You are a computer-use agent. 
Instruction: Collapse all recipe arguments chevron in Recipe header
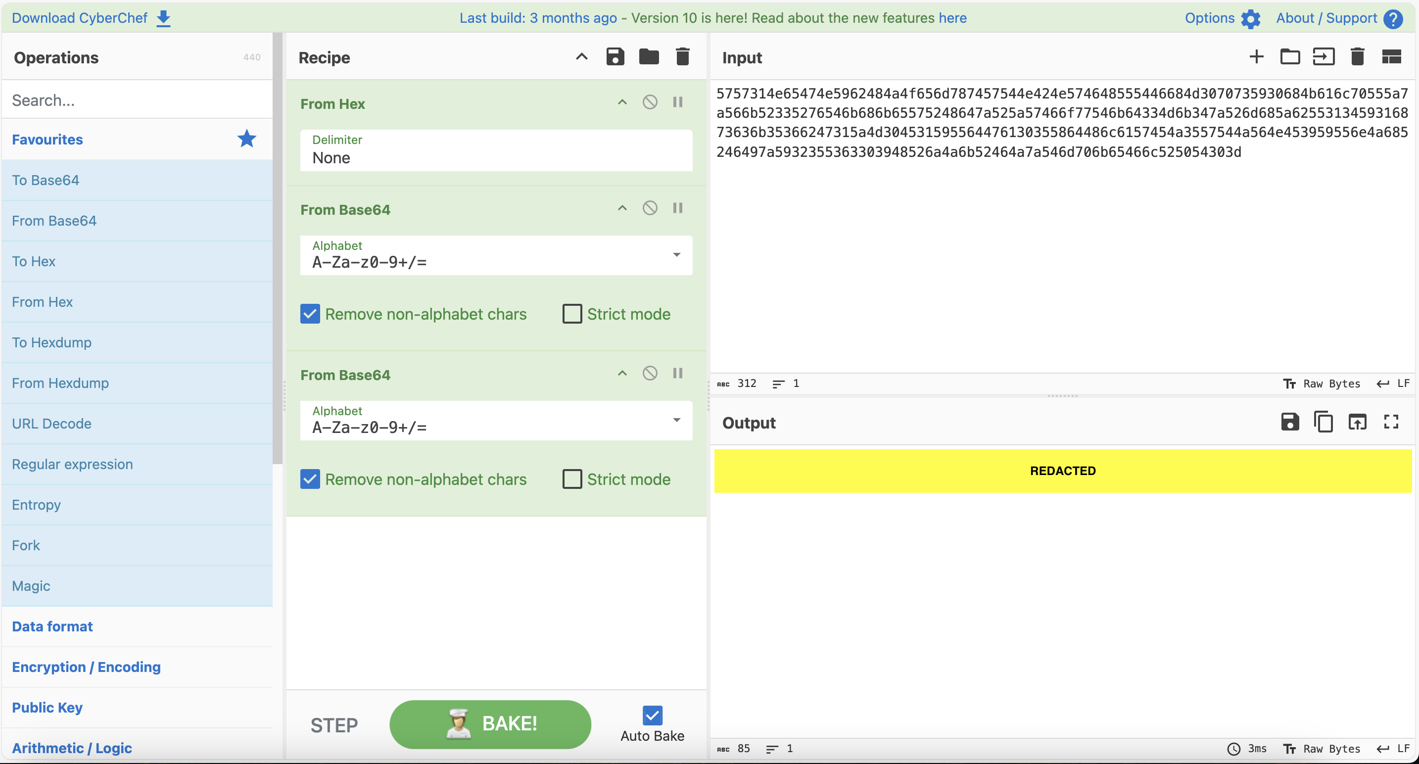582,57
